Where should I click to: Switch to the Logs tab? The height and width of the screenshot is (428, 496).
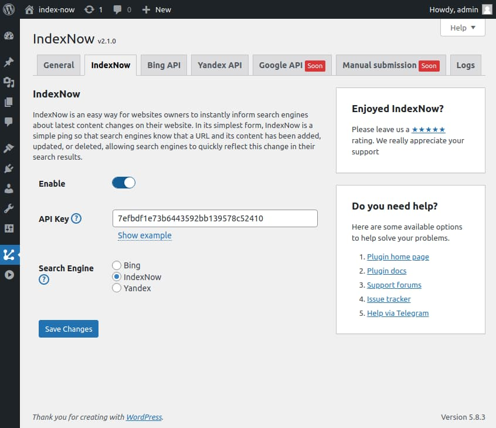(x=466, y=65)
